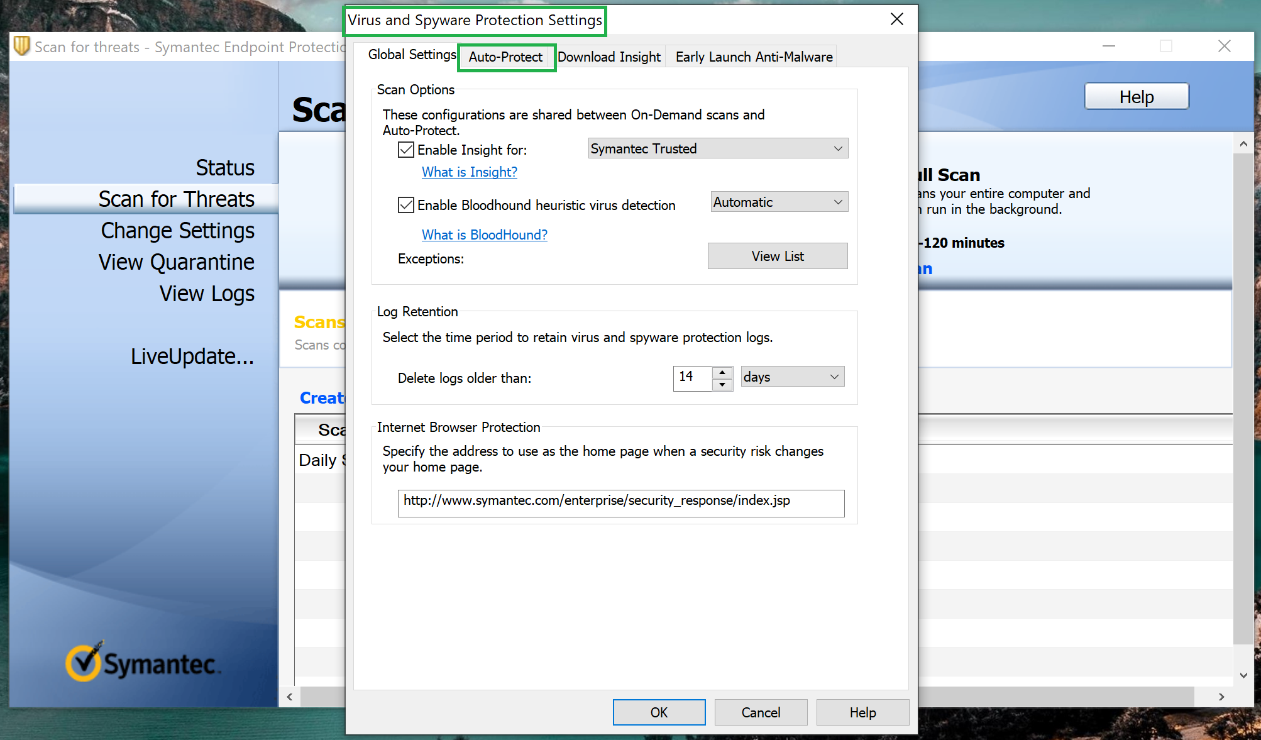This screenshot has height=740, width=1261.
Task: Open View Quarantine from the sidebar
Action: (x=177, y=262)
